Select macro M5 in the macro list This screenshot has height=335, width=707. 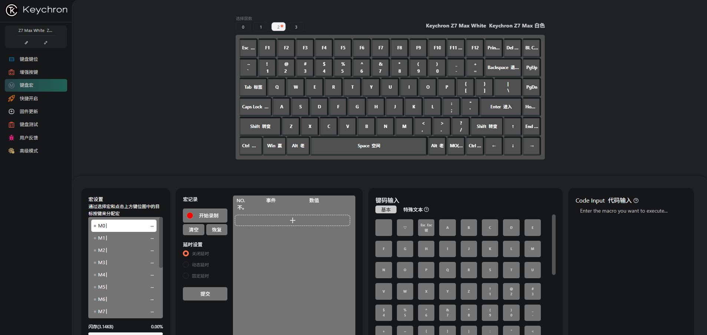124,287
